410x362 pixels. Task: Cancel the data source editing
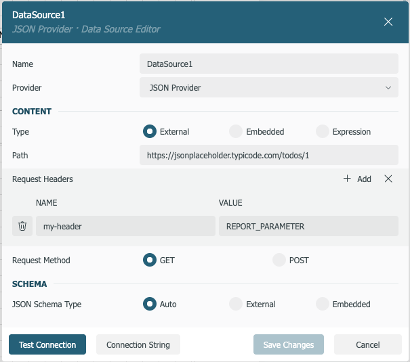(x=367, y=344)
